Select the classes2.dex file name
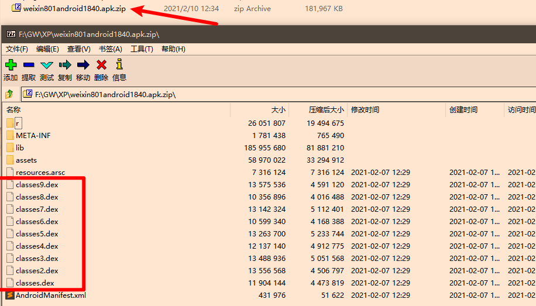Image resolution: width=536 pixels, height=306 pixels. point(37,271)
